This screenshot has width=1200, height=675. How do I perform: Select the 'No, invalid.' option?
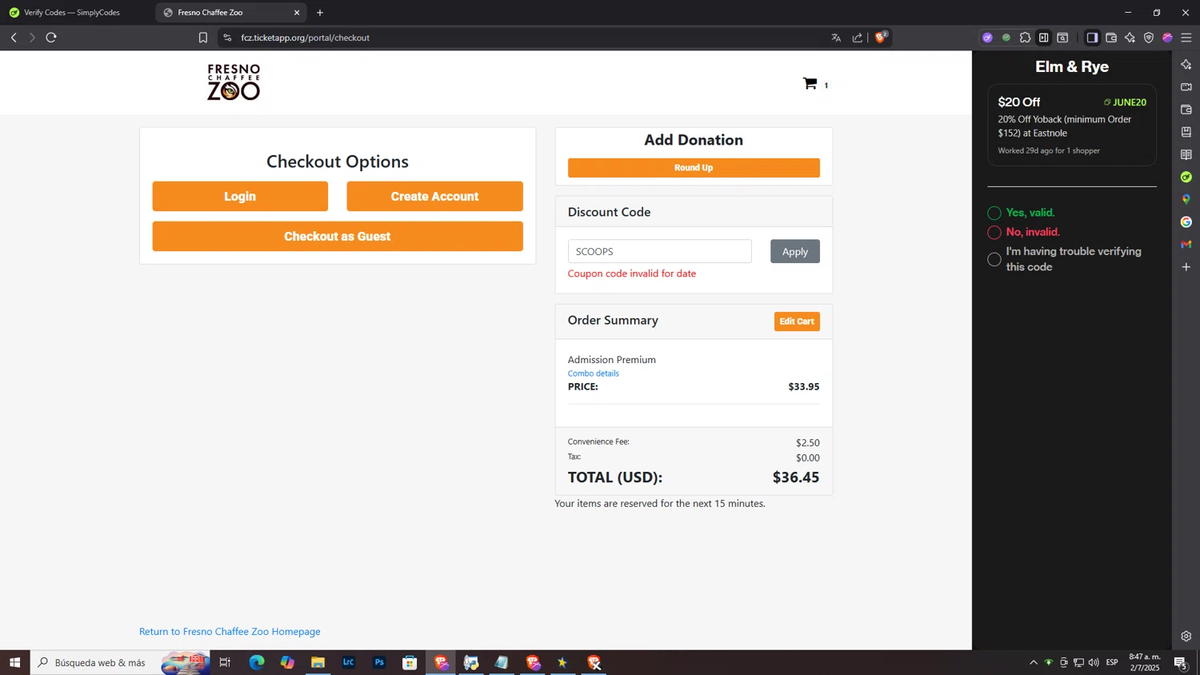(x=994, y=232)
